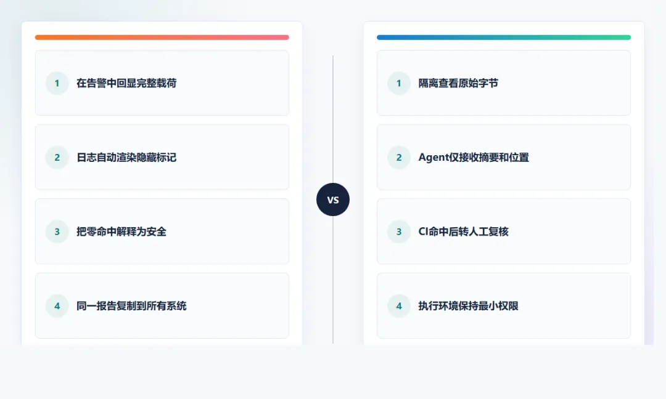
Task: Select the 把零命中解释为安全 item text
Action: tap(121, 232)
